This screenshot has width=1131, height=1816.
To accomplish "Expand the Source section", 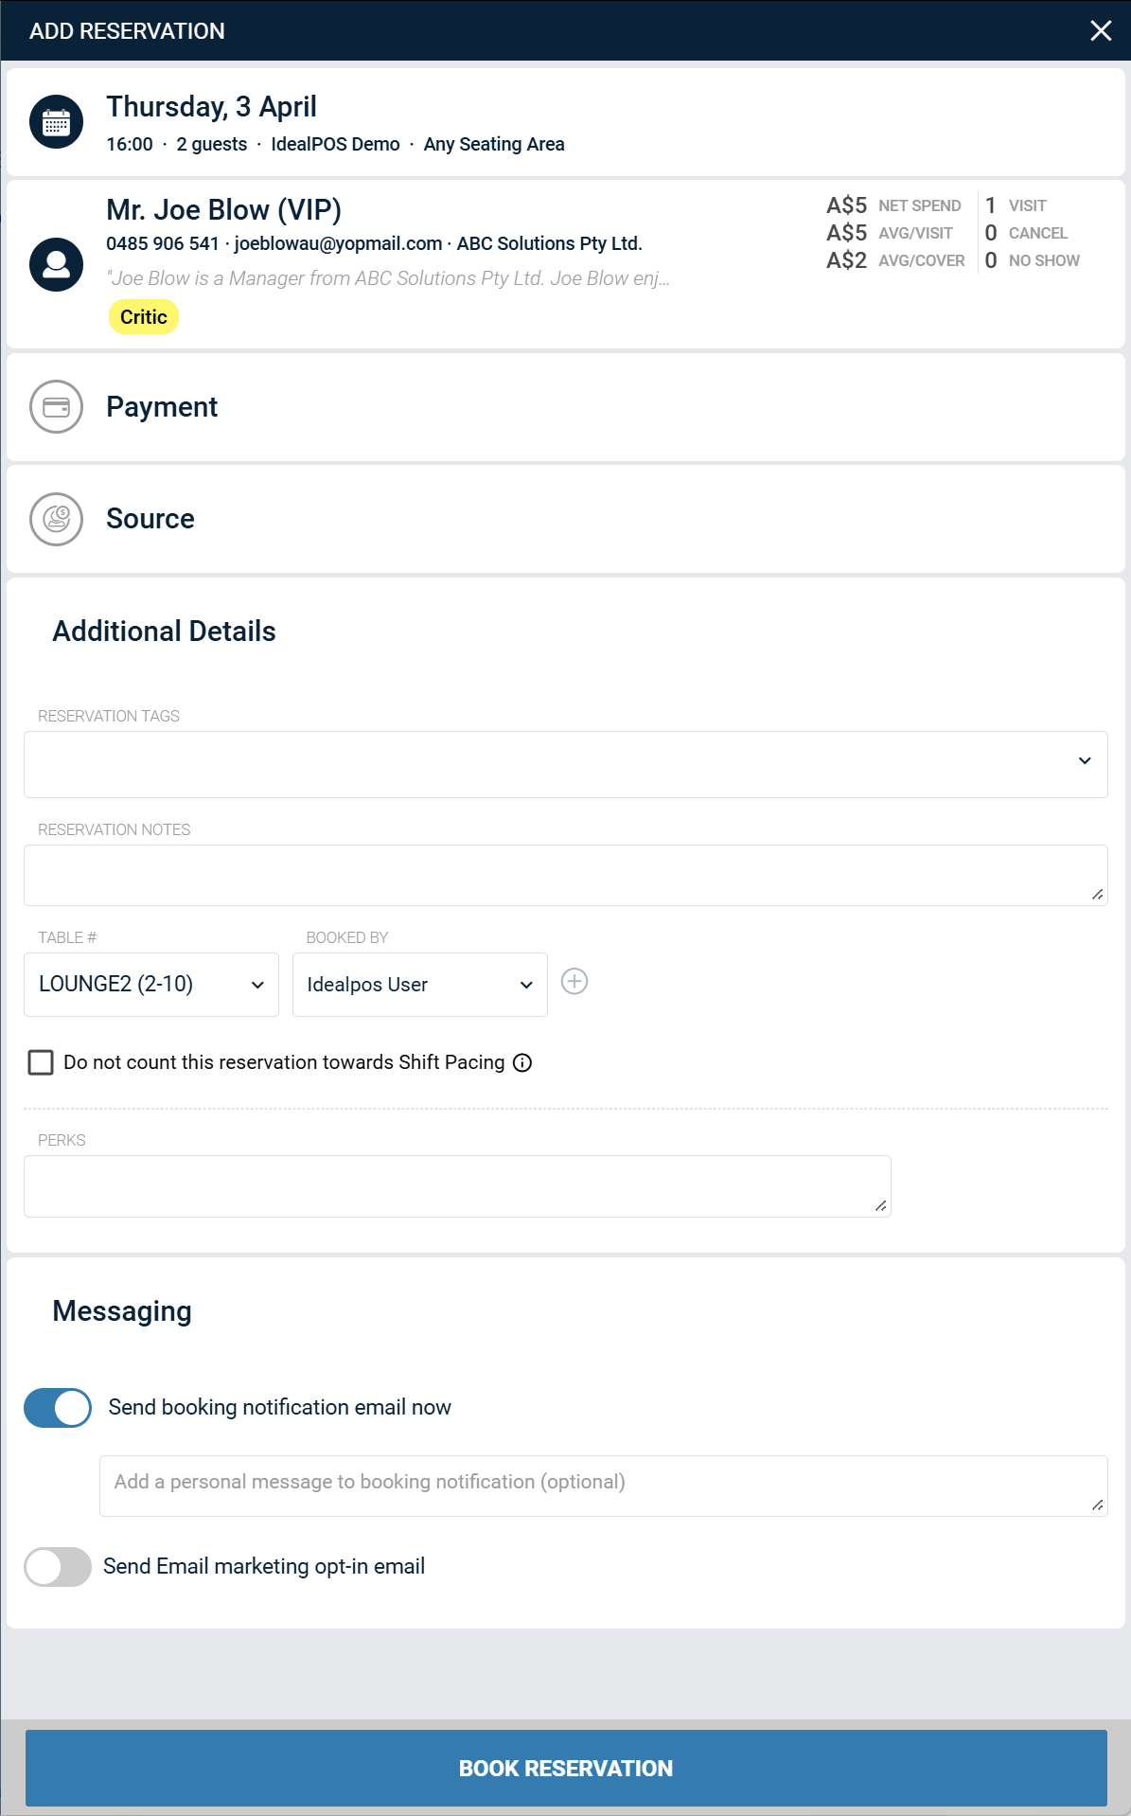I will [x=566, y=519].
